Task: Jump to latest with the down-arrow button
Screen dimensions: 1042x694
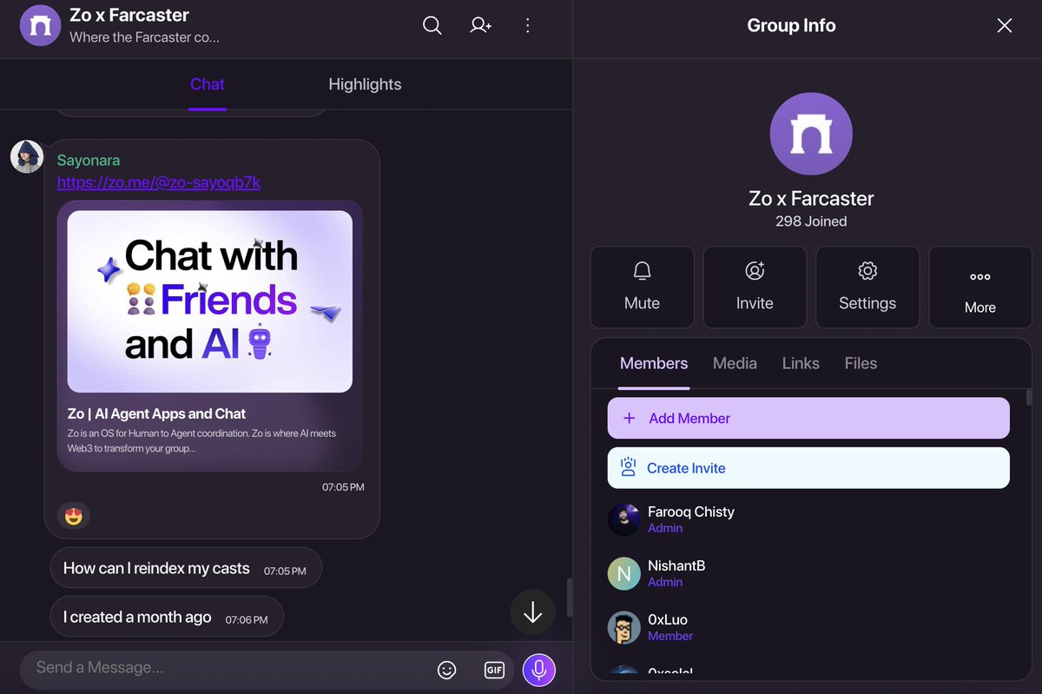Action: coord(533,613)
